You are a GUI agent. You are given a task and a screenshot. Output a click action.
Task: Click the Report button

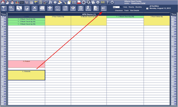tap(65, 8)
